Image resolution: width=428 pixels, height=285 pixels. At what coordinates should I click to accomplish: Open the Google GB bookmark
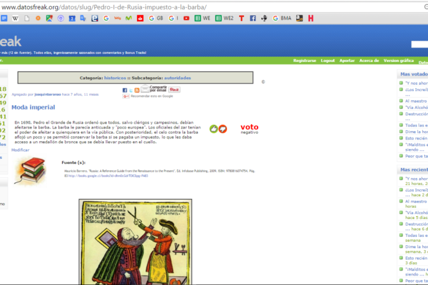[x=156, y=18]
